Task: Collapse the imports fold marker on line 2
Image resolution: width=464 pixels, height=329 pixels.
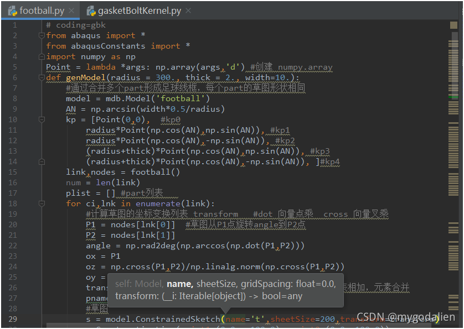Action: point(42,35)
